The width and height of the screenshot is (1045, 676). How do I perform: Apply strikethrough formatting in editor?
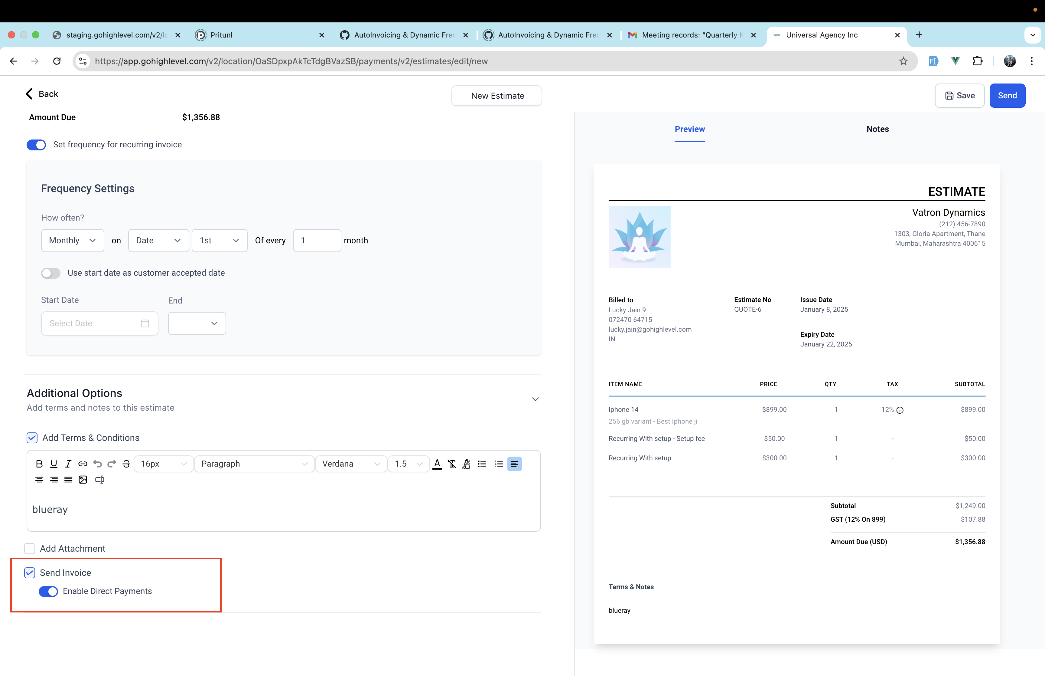click(x=126, y=464)
